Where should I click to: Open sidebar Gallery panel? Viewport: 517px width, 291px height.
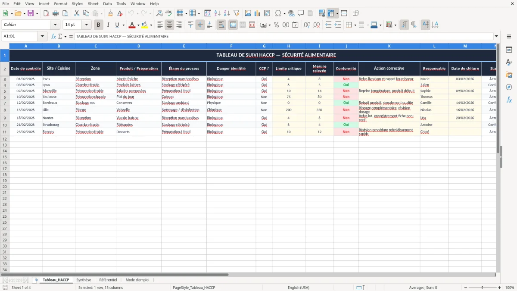click(509, 75)
